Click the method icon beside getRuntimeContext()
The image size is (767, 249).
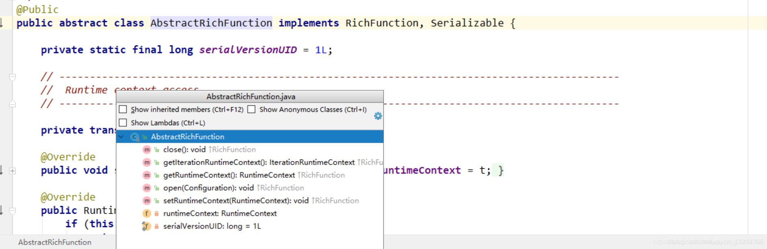pyautogui.click(x=147, y=175)
